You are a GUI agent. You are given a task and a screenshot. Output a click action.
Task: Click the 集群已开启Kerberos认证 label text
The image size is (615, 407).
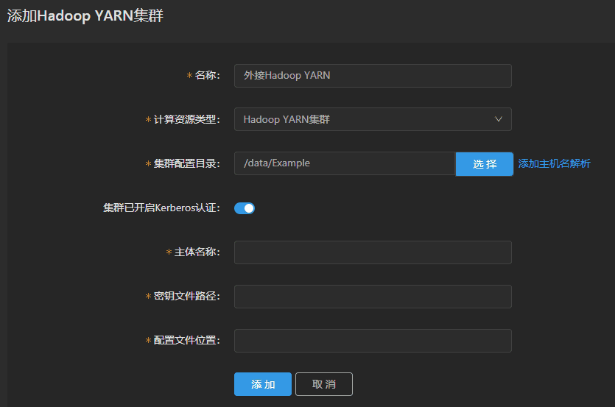coord(161,208)
